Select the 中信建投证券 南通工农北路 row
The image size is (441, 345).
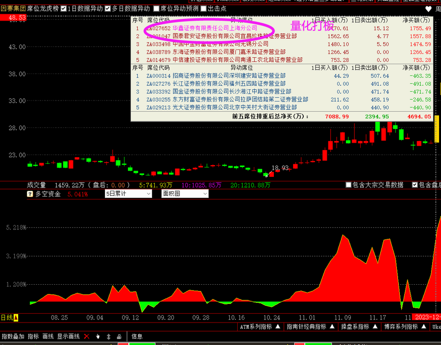pos(282,60)
